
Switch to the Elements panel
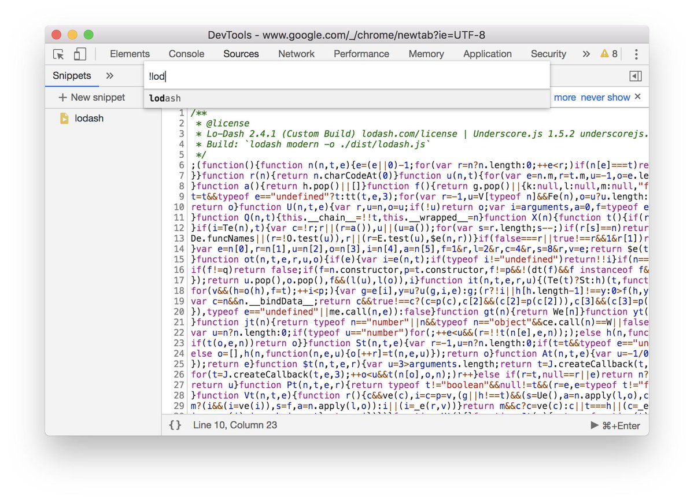coord(130,54)
